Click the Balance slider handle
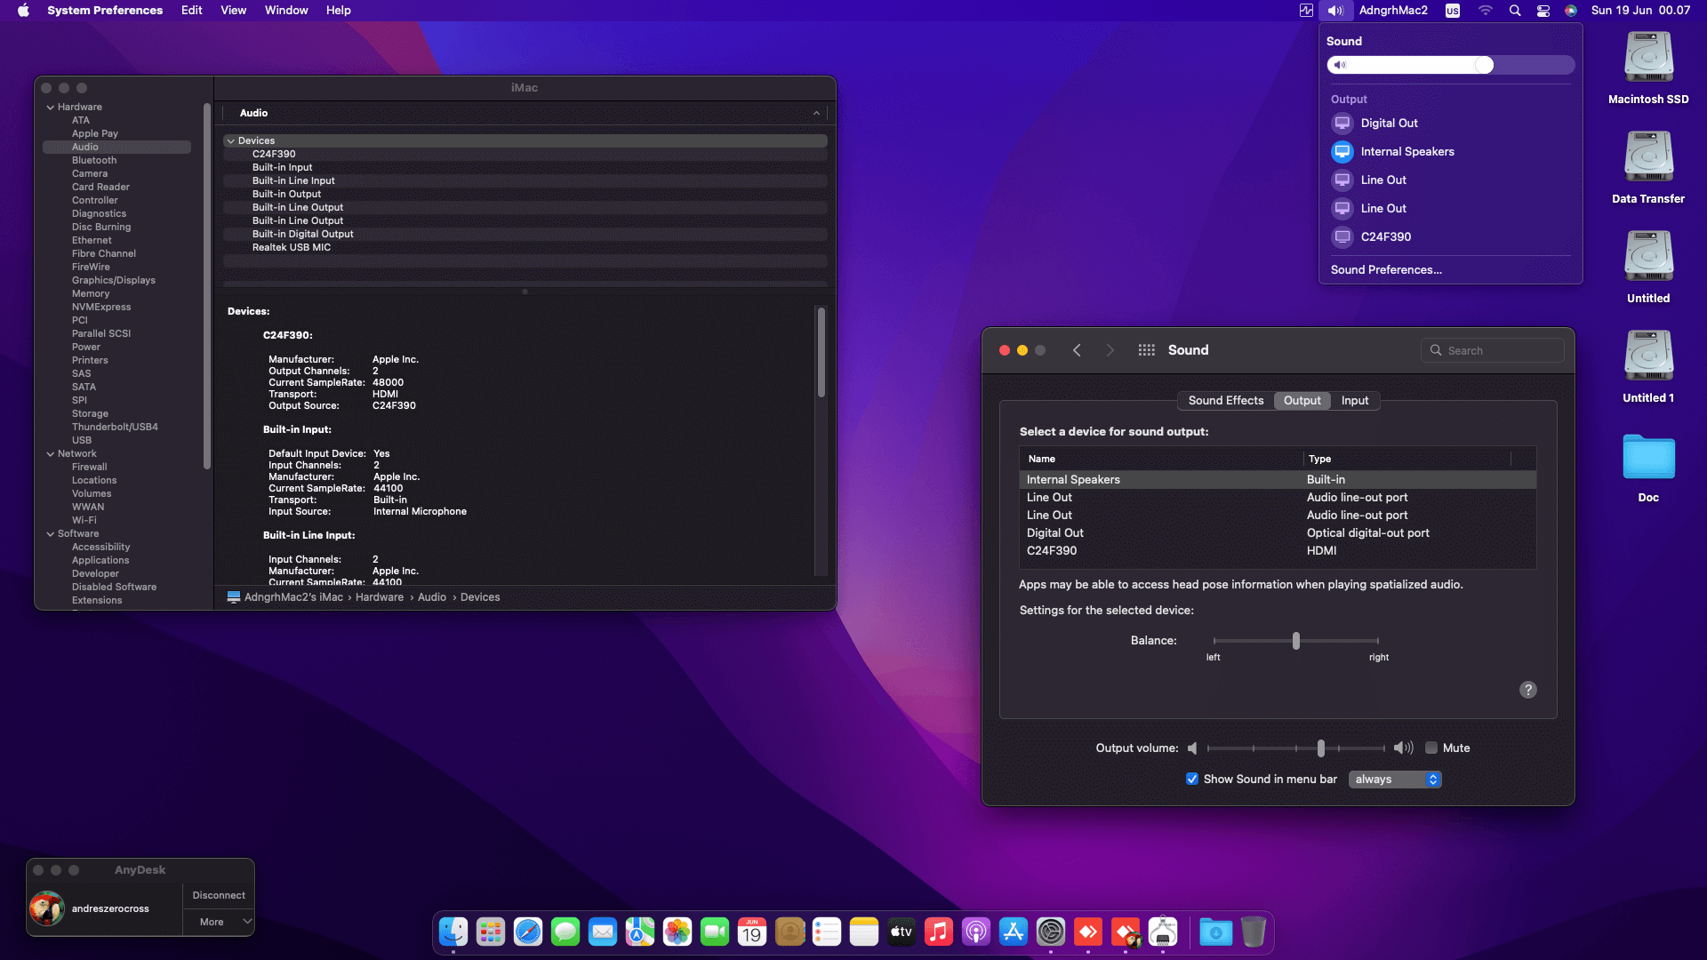This screenshot has width=1707, height=960. 1295,640
